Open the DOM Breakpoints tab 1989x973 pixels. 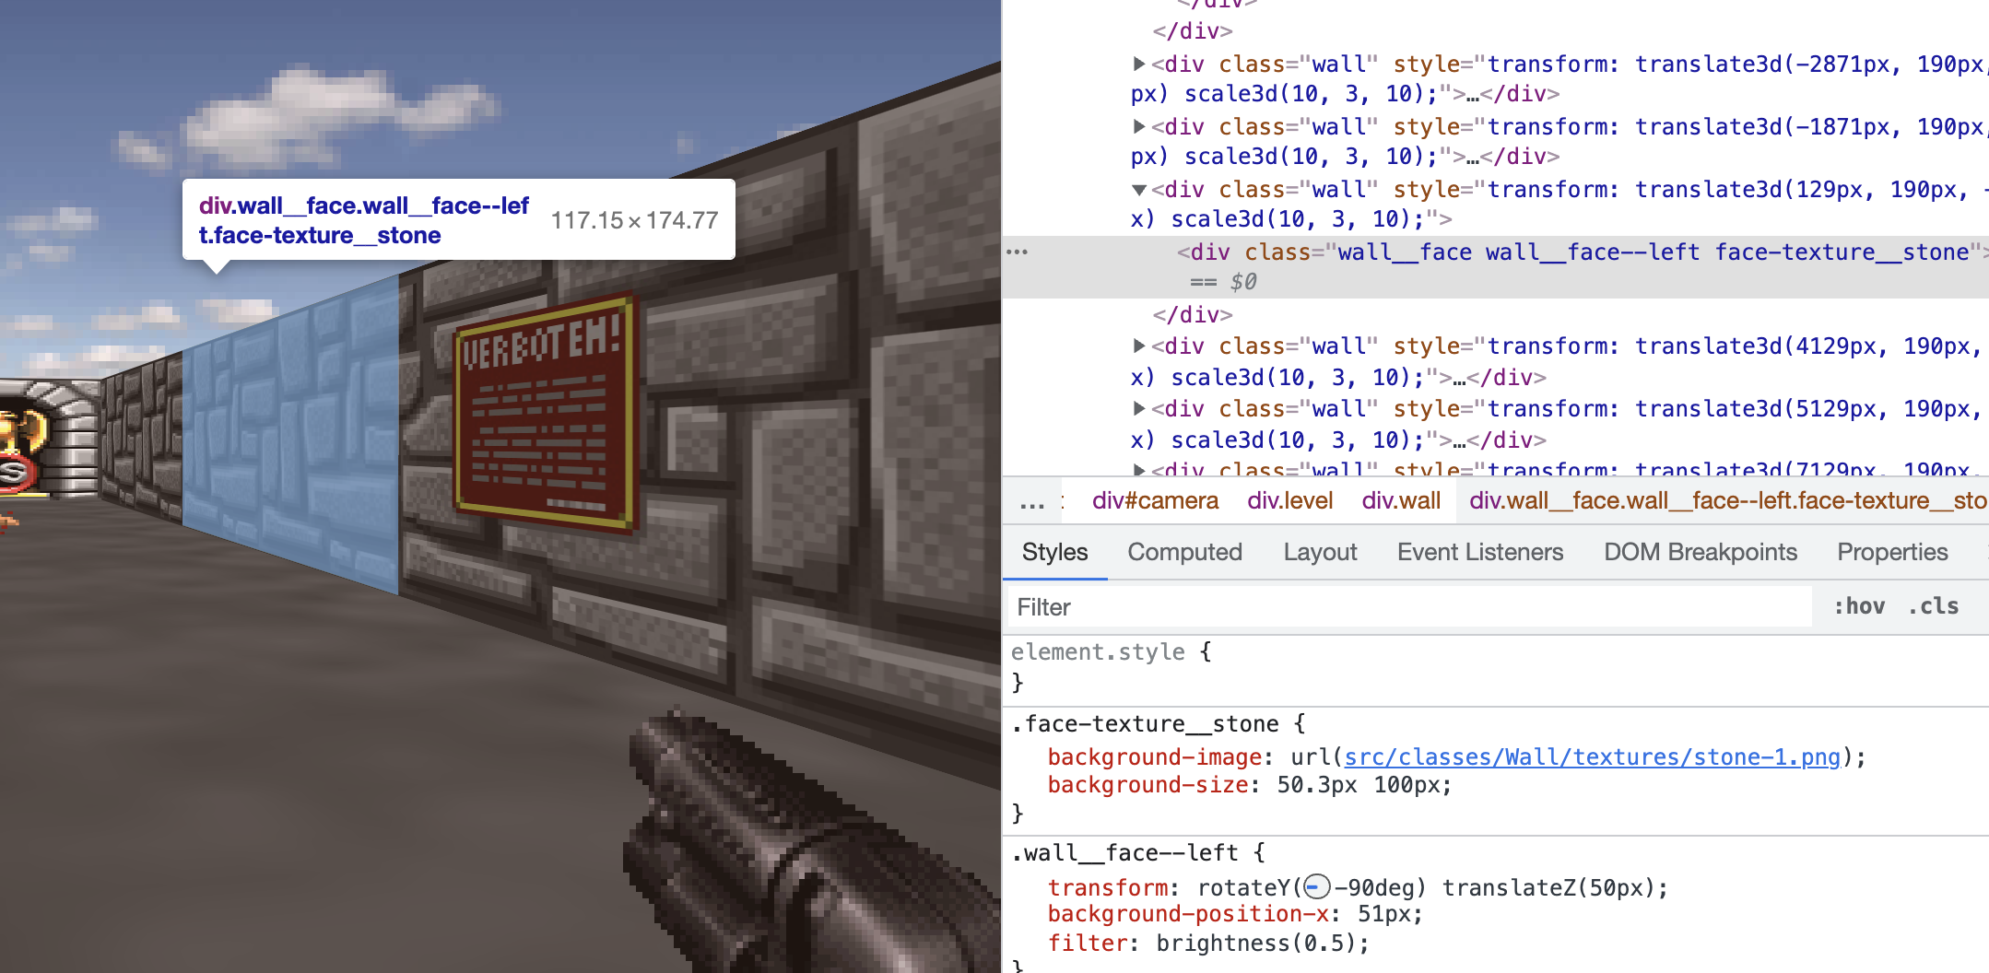click(1701, 552)
